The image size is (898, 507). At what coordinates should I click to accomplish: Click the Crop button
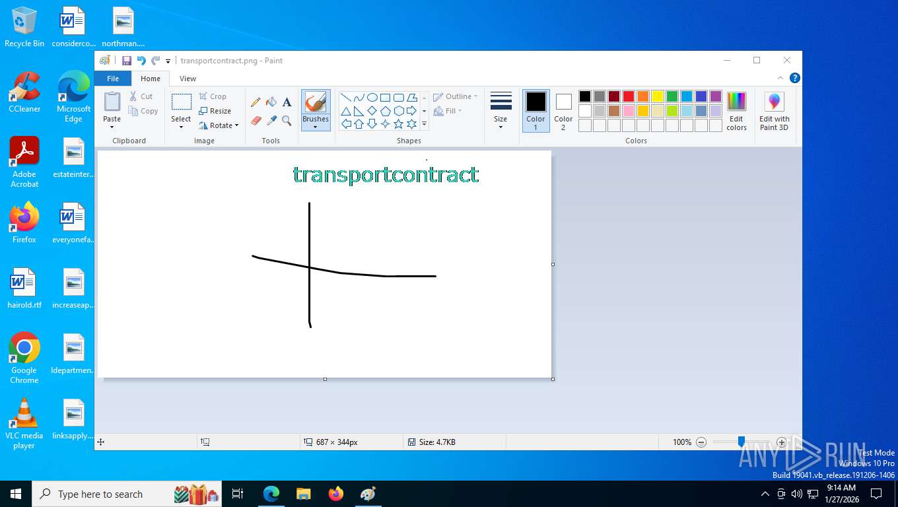pos(213,96)
